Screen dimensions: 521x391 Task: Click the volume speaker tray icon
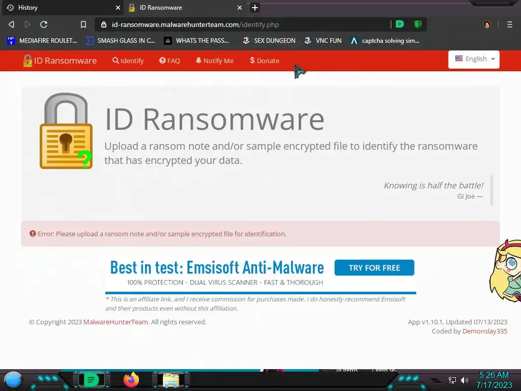(465, 380)
